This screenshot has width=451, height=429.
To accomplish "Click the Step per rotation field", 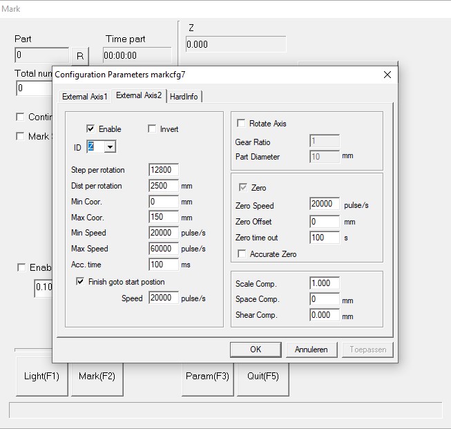I will coord(164,170).
